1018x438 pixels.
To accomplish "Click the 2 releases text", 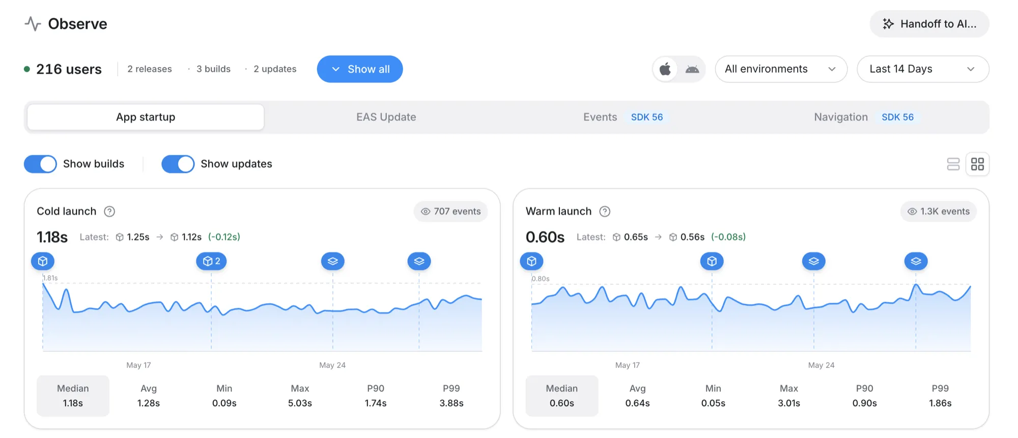I will point(150,69).
